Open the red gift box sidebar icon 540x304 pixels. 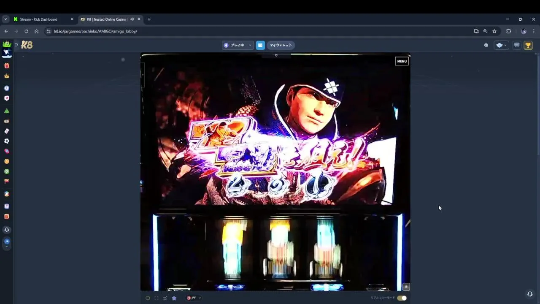coord(7,66)
